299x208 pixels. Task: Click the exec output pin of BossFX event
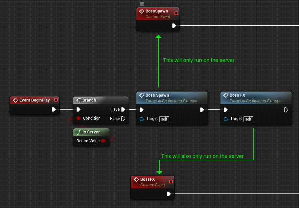[x=169, y=194]
